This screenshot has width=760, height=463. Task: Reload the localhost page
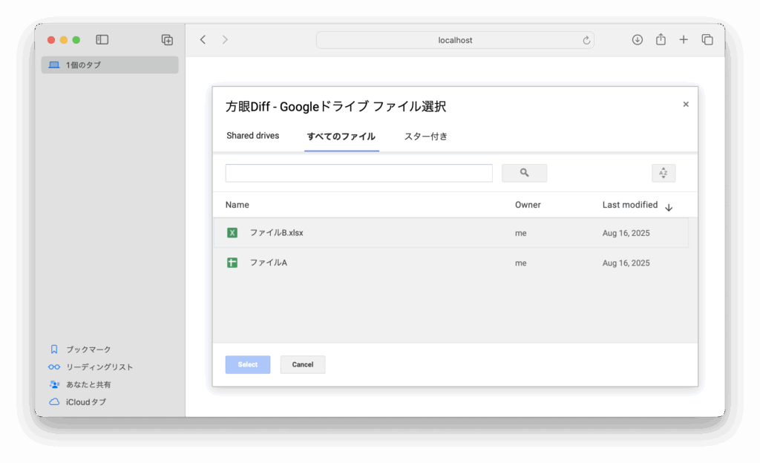coord(586,41)
